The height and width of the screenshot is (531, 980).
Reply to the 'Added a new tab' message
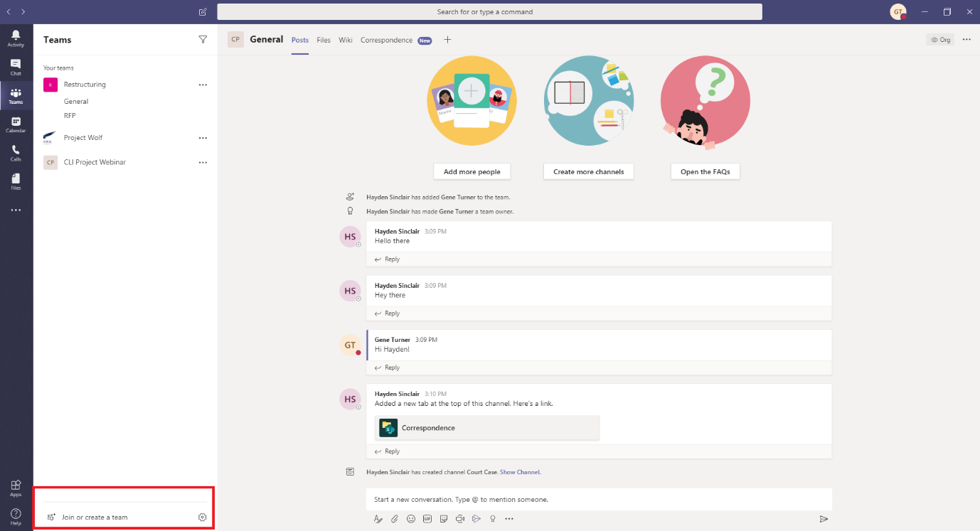(388, 451)
